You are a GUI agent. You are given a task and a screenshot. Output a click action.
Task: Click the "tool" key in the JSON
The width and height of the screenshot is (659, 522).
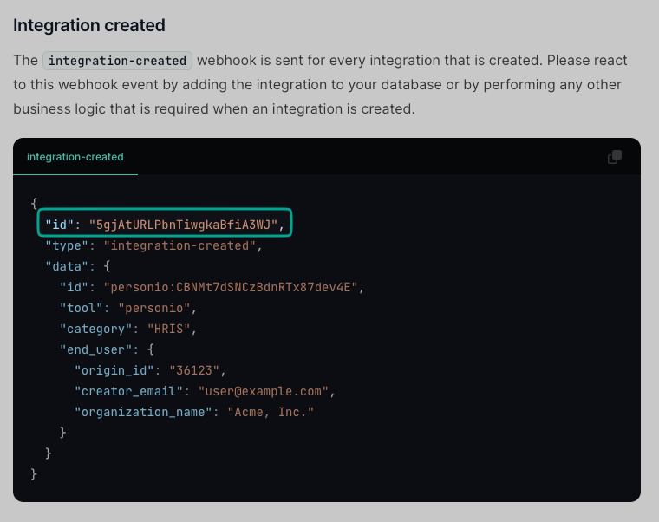pyautogui.click(x=82, y=308)
